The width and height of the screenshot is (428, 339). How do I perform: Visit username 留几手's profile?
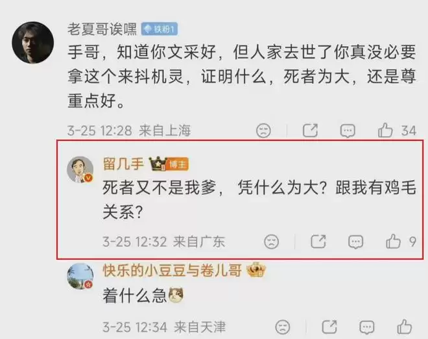click(x=123, y=164)
